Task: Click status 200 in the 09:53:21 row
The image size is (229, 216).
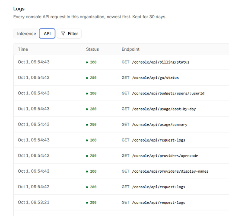Action: (91, 203)
